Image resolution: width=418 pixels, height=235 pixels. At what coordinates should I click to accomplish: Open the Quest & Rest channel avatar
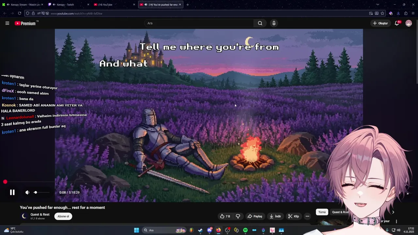coord(24,216)
